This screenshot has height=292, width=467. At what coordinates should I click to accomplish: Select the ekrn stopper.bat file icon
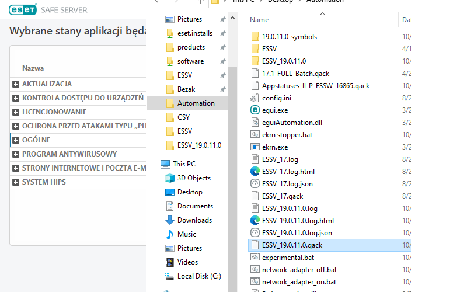(x=255, y=135)
